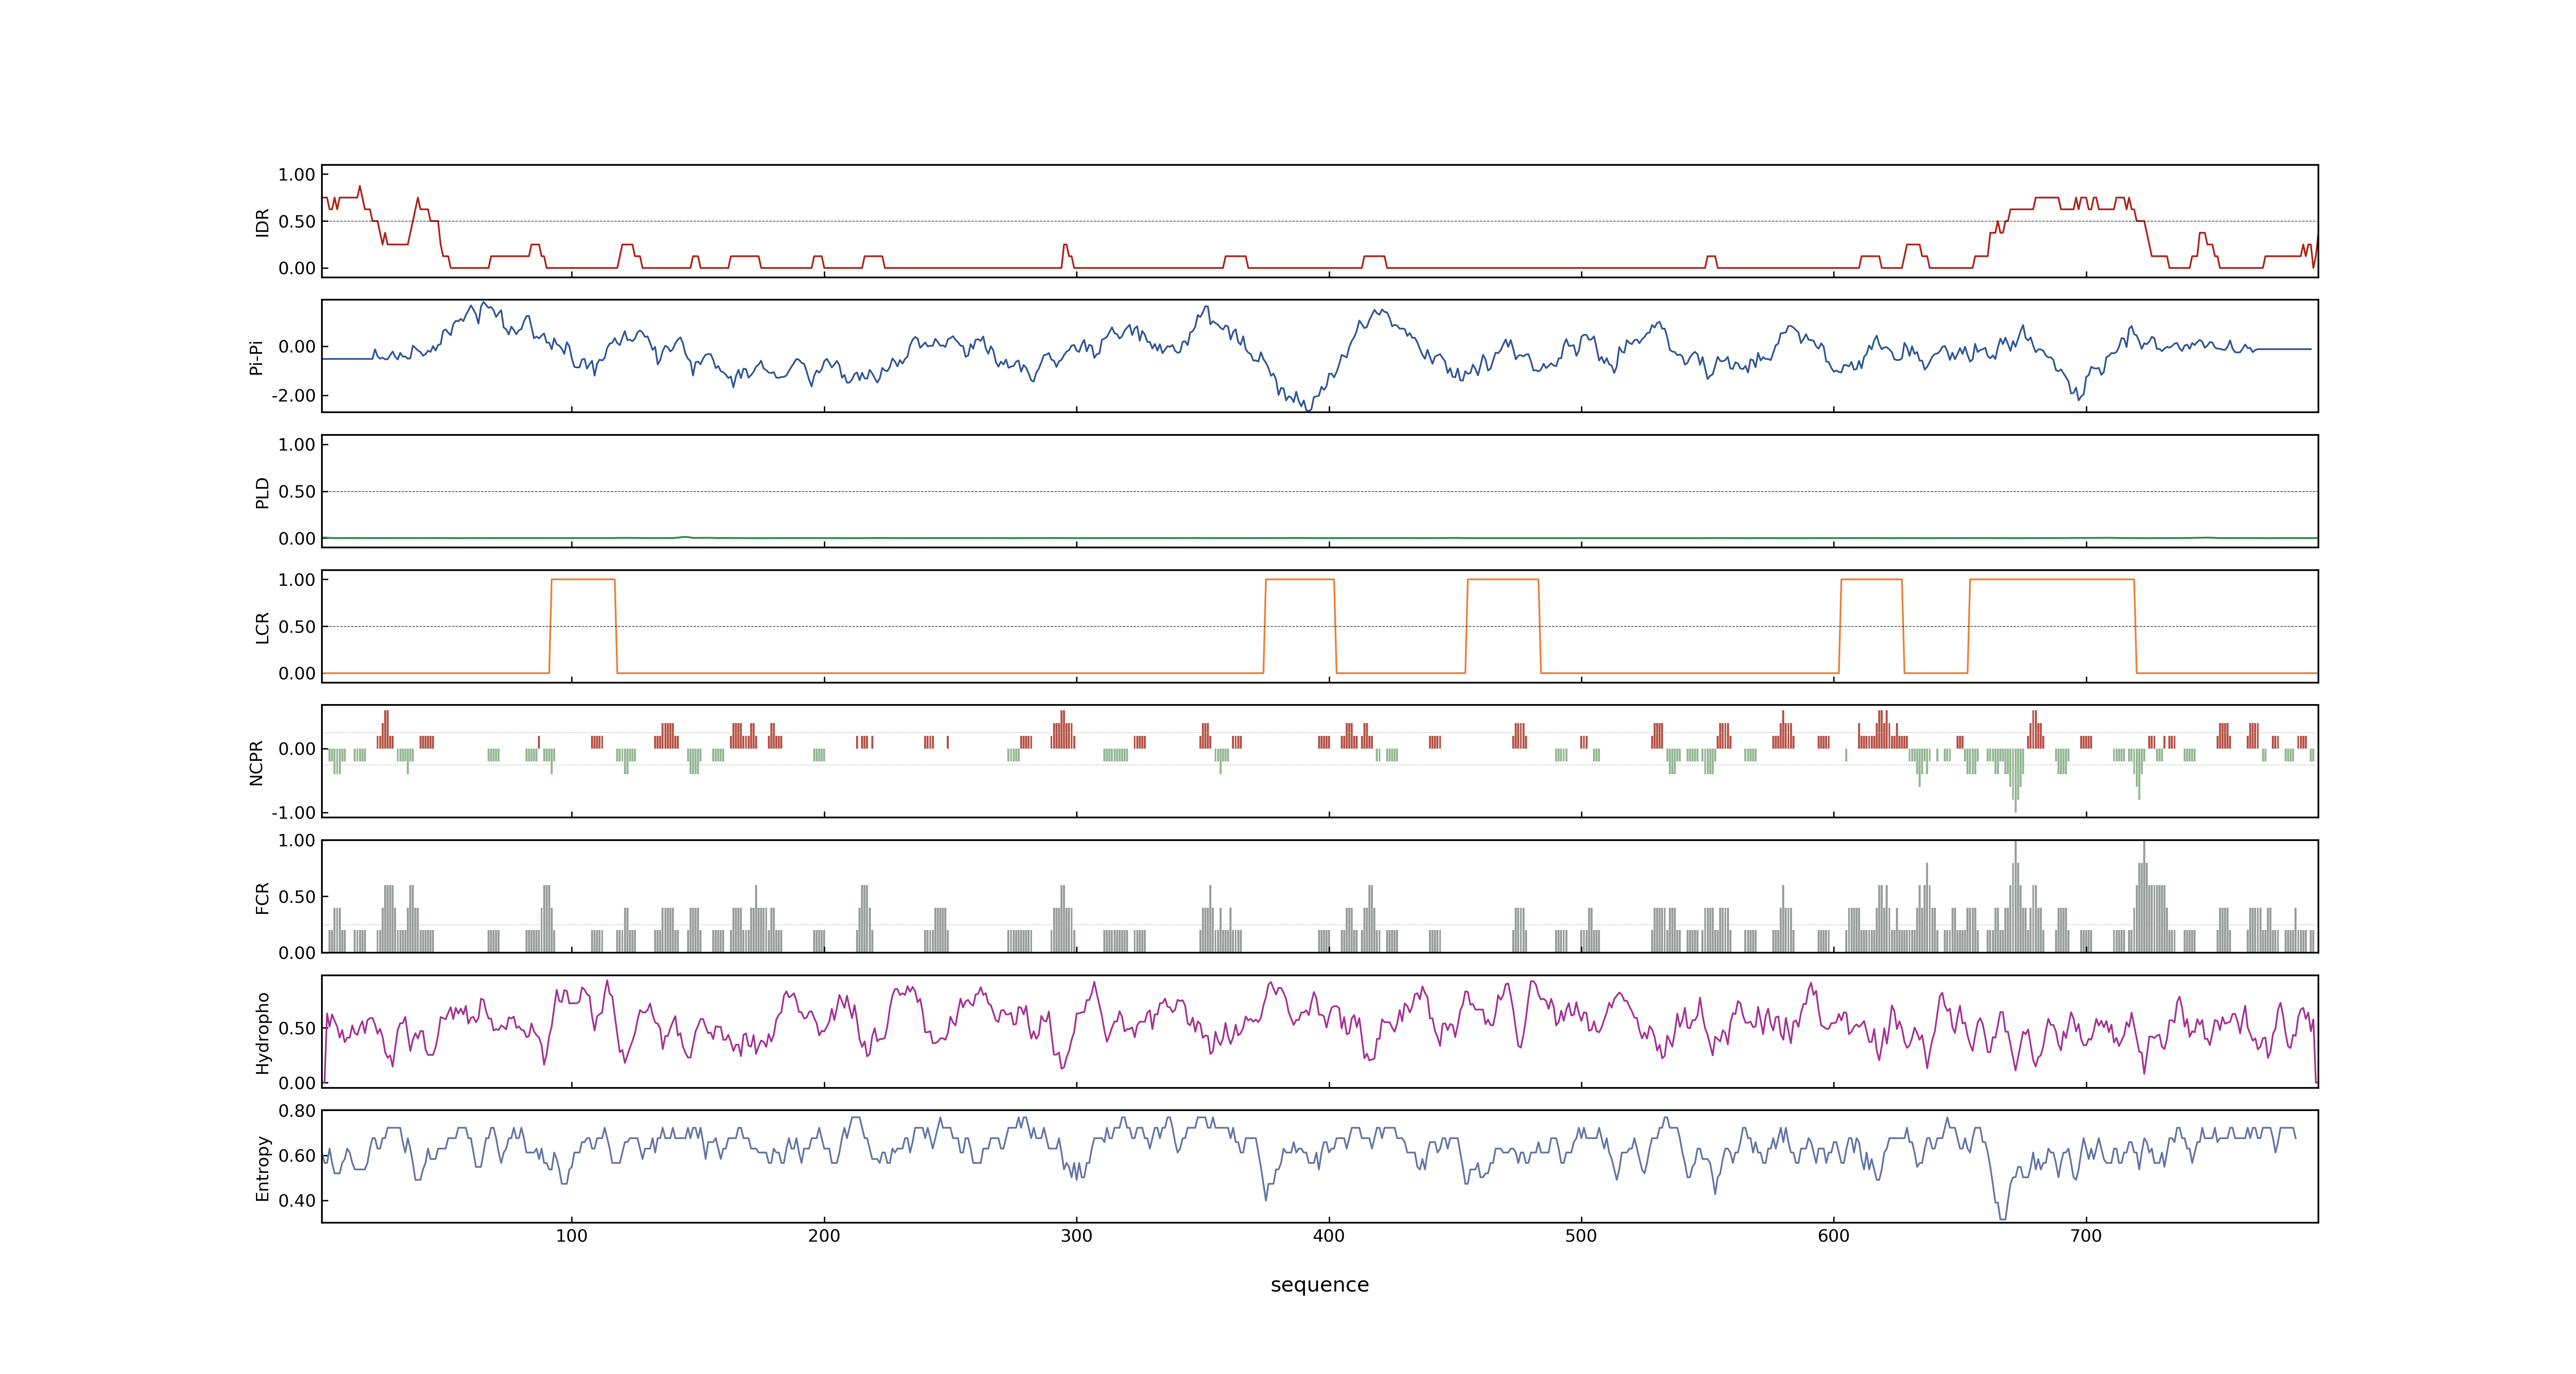Screen dimensions: 2576x1374
Task: Click the x-axis tick label 500
Action: tap(1582, 1236)
